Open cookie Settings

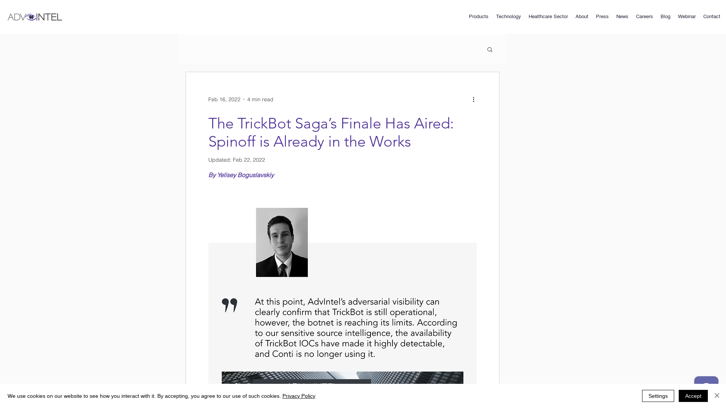(x=658, y=396)
